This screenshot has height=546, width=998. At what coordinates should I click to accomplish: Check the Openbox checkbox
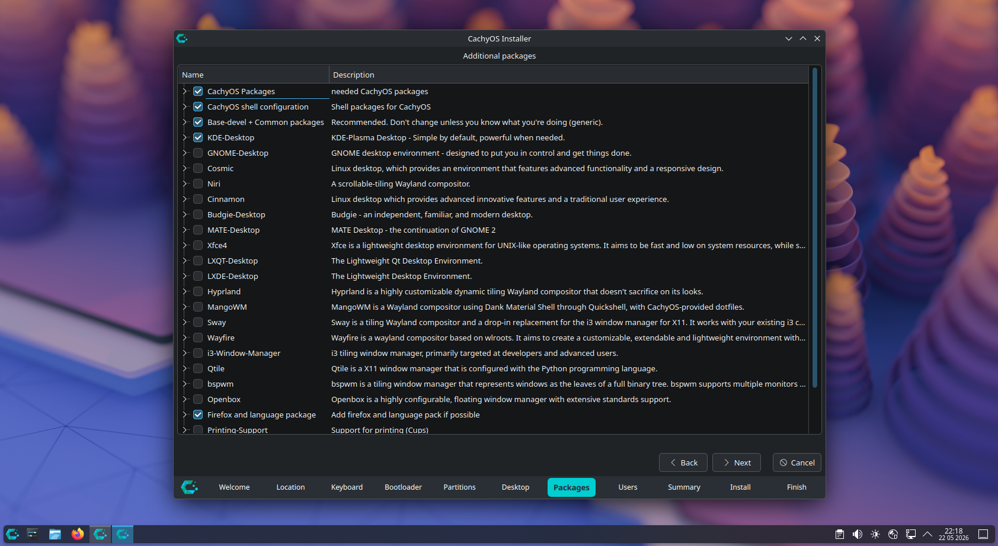[198, 399]
